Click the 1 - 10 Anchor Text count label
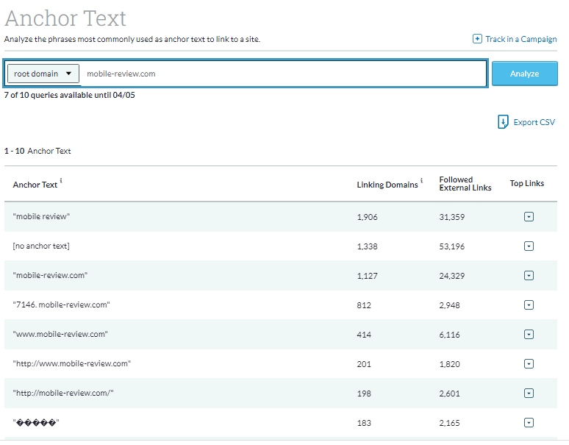This screenshot has height=445, width=569. click(37, 151)
